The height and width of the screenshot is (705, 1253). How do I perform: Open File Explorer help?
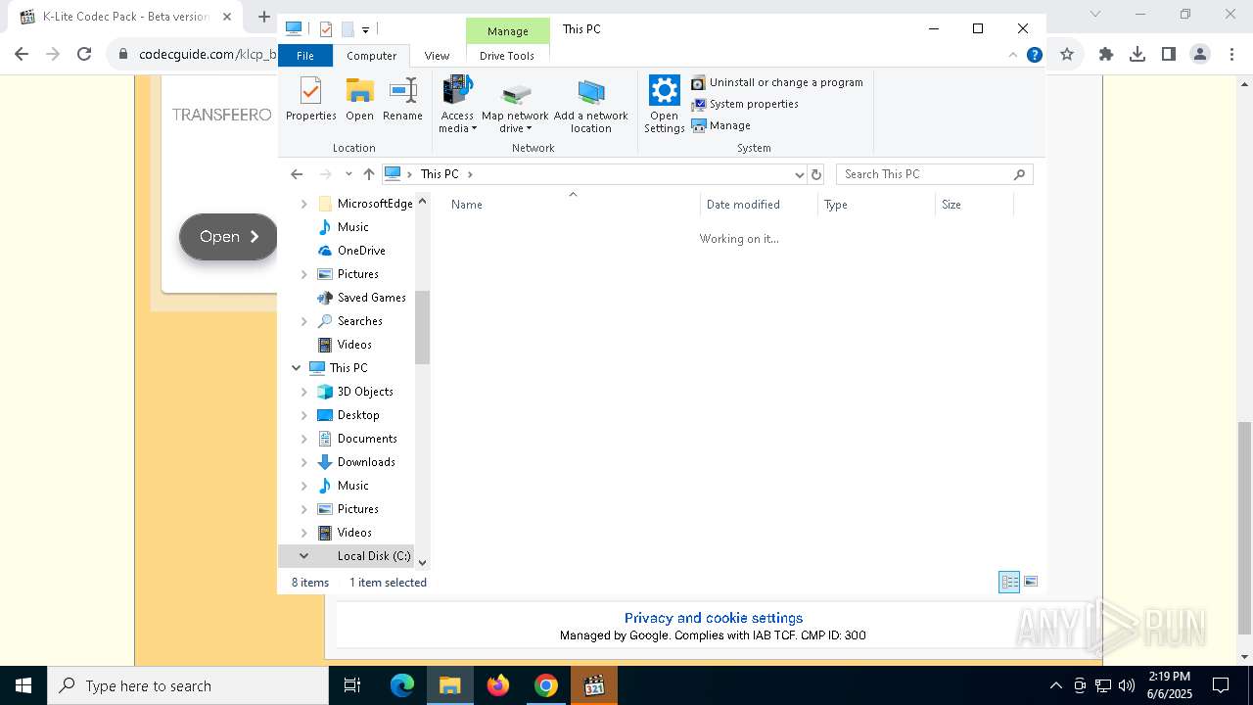click(1034, 55)
